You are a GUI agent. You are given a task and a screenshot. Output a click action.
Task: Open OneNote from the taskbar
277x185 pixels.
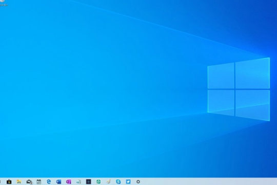tap(69, 181)
